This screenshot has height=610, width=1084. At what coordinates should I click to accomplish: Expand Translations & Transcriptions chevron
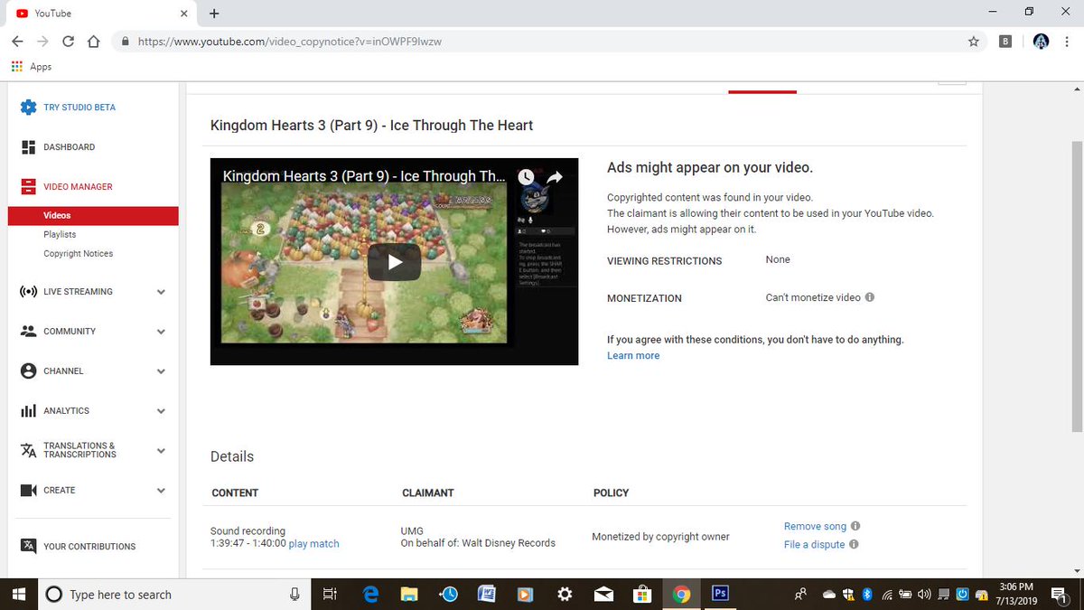161,450
